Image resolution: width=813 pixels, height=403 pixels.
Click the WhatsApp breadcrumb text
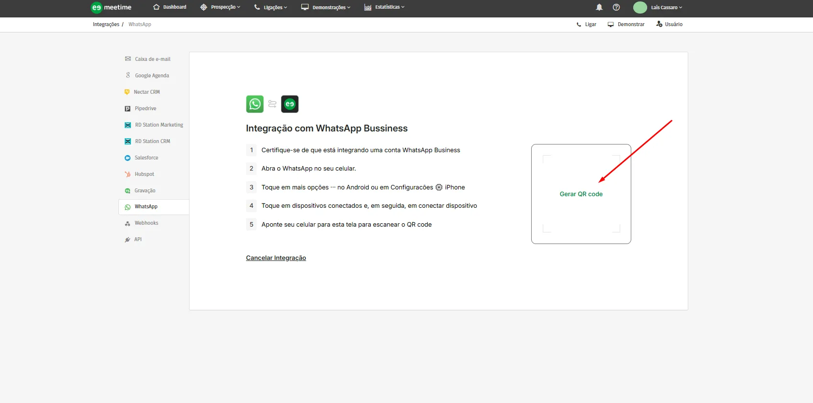[140, 25]
